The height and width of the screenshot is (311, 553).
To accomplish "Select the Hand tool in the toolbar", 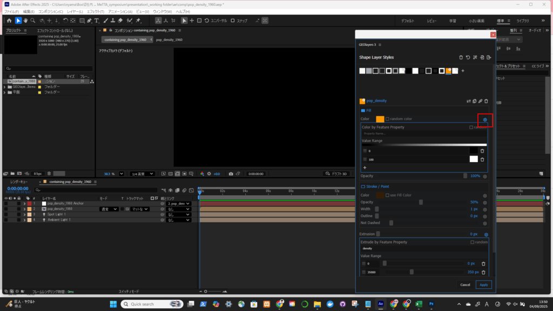I will [25, 21].
